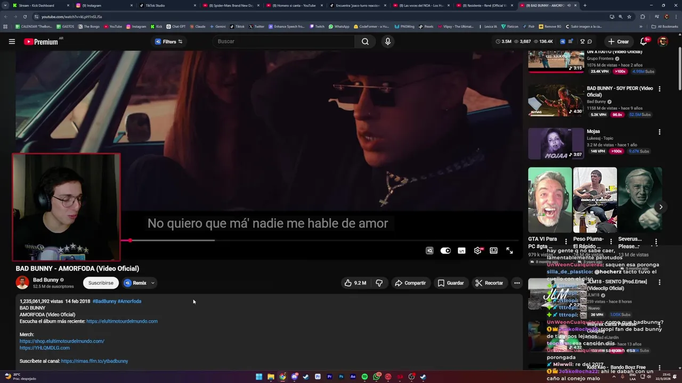Switch to Homero si canta tab
The width and height of the screenshot is (682, 383).
294,5
